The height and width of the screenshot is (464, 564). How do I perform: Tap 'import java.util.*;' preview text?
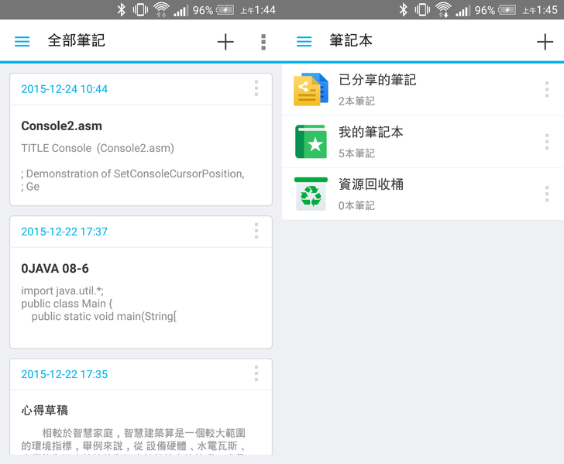(x=62, y=290)
